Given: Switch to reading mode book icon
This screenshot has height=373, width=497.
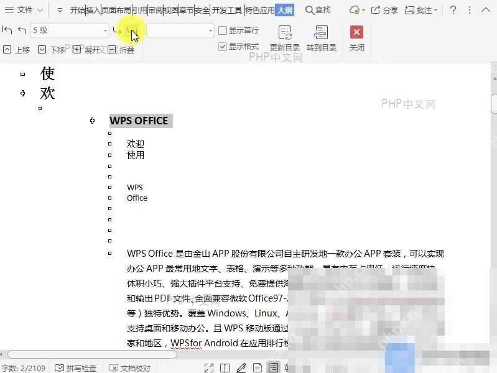Looking at the screenshot, I should coord(225,368).
